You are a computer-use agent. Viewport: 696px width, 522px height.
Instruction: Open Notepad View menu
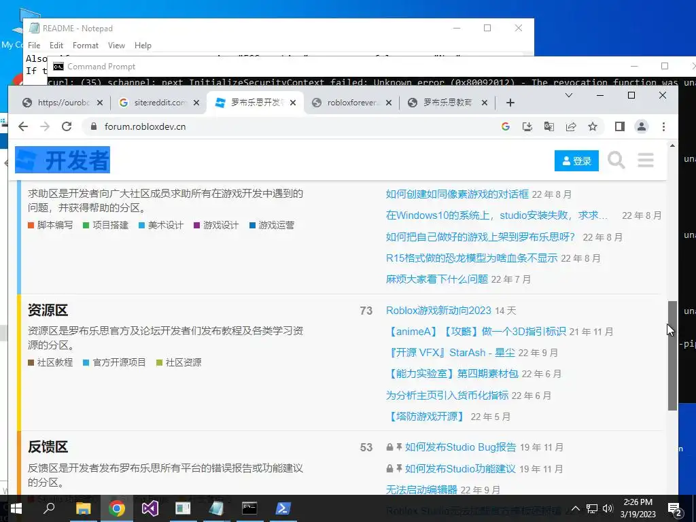pyautogui.click(x=116, y=46)
